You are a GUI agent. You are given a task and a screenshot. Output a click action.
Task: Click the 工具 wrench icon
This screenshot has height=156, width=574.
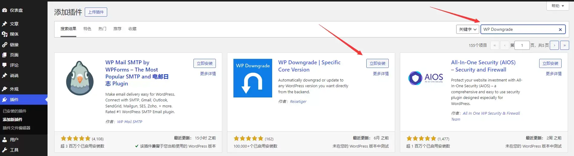click(5, 150)
